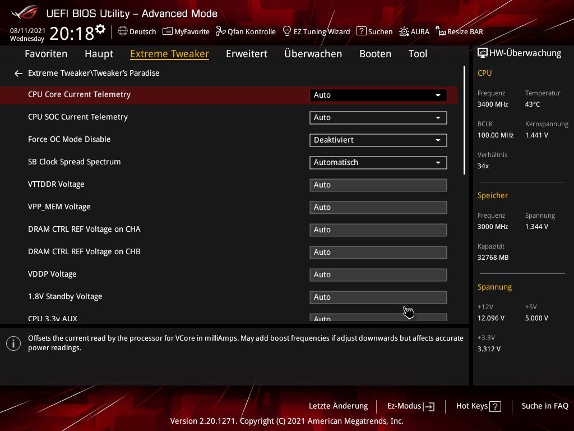Open the Suchen search function

tap(374, 31)
